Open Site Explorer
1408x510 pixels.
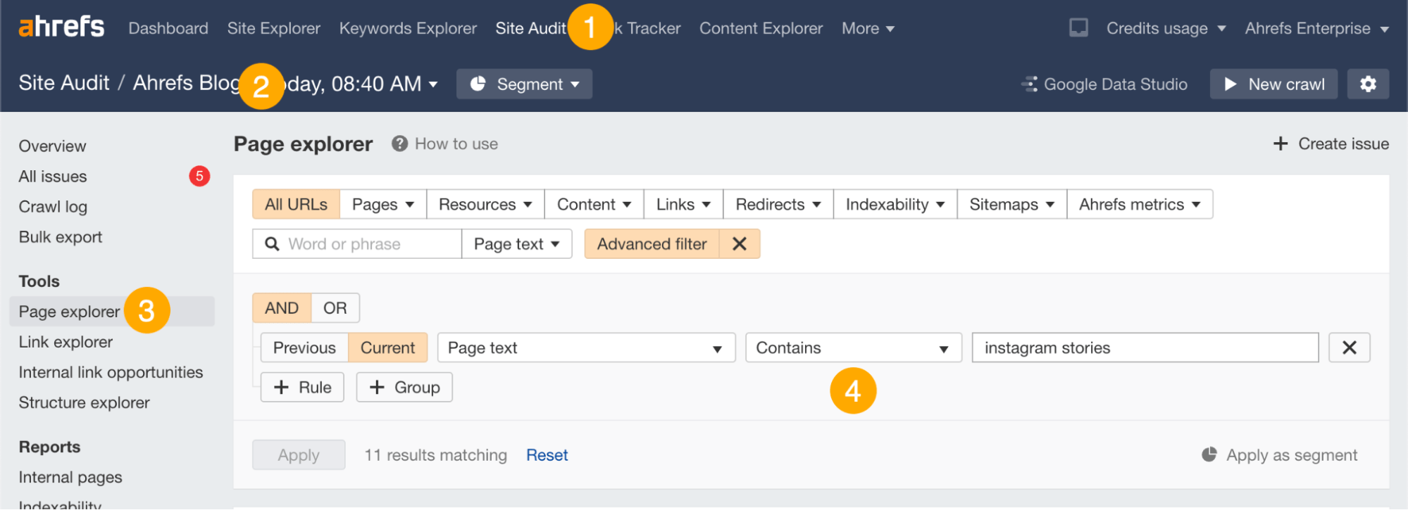click(x=273, y=28)
